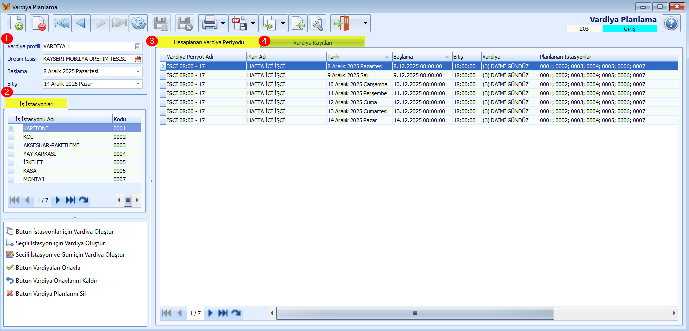This screenshot has width=689, height=331.
Task: Cancel changes with the floppy X icon
Action: (x=185, y=23)
